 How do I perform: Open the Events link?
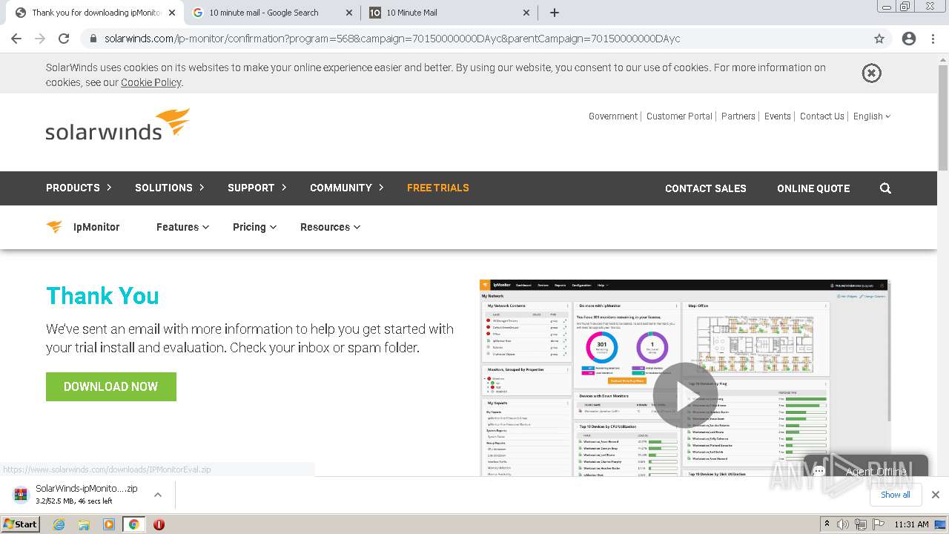coord(778,116)
